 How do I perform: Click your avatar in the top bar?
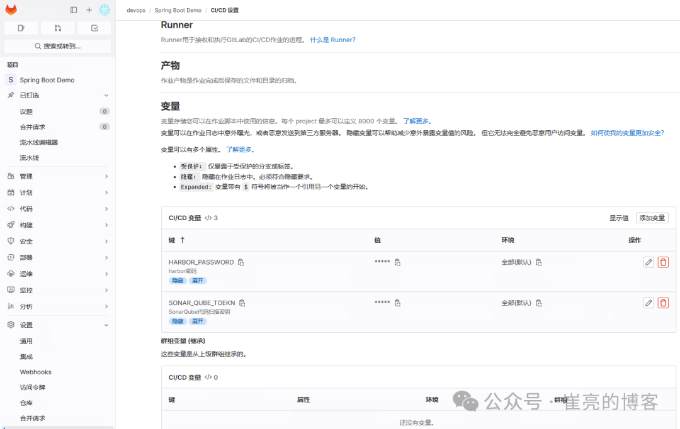(x=105, y=9)
